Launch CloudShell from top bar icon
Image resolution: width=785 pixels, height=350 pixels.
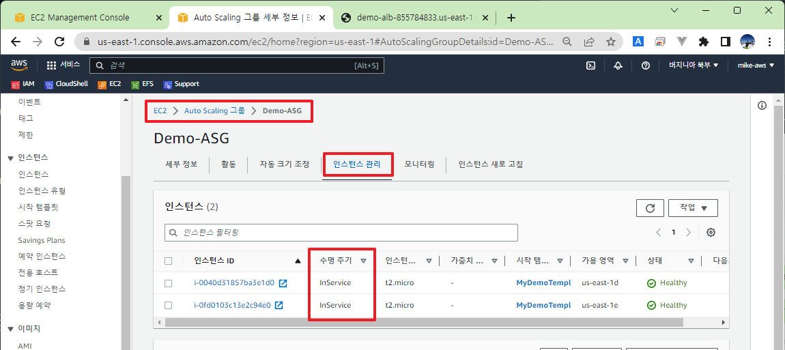tap(590, 65)
